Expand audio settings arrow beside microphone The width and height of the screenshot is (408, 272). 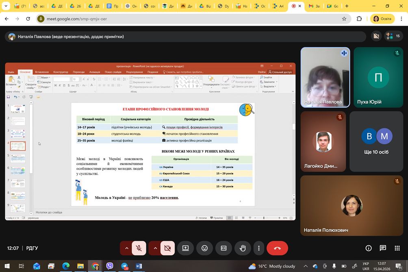(x=126, y=248)
